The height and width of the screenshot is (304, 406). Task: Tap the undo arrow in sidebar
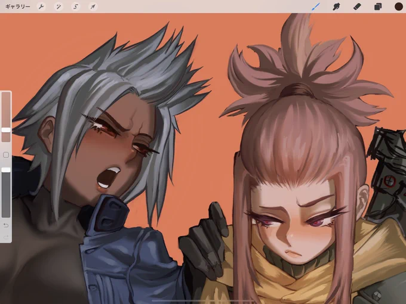click(6, 225)
